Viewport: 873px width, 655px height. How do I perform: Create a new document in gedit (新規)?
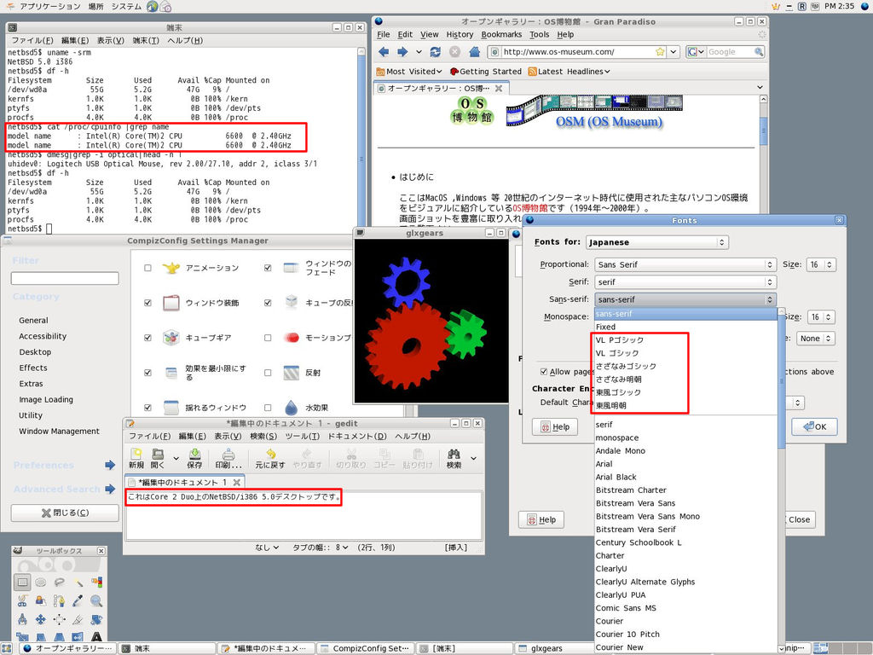(x=136, y=458)
